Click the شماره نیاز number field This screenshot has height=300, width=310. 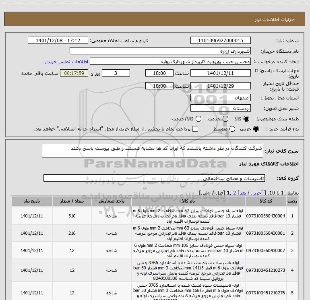221,41
